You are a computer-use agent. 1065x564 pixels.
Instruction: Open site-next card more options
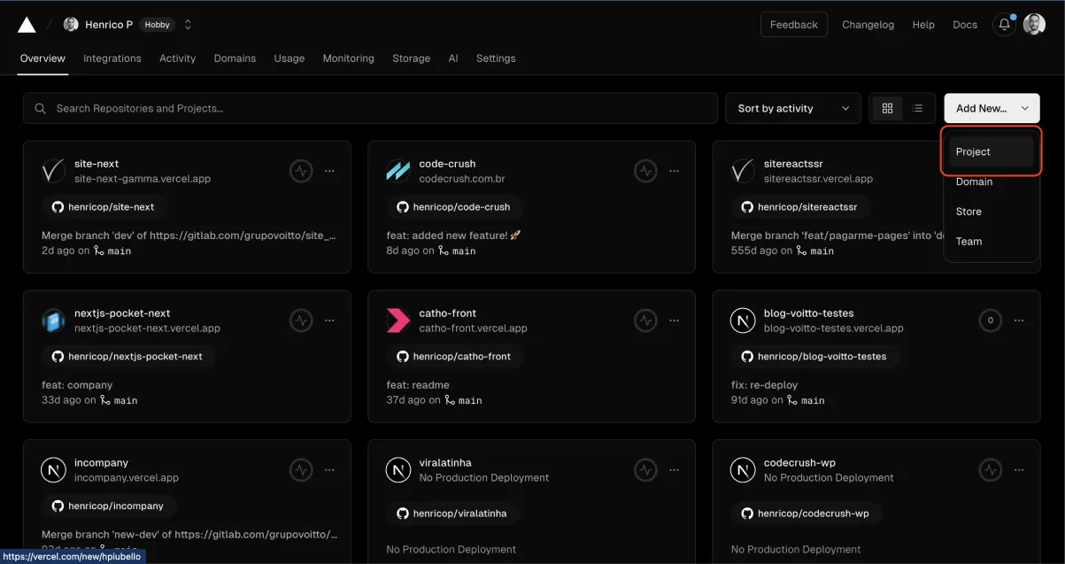click(329, 171)
